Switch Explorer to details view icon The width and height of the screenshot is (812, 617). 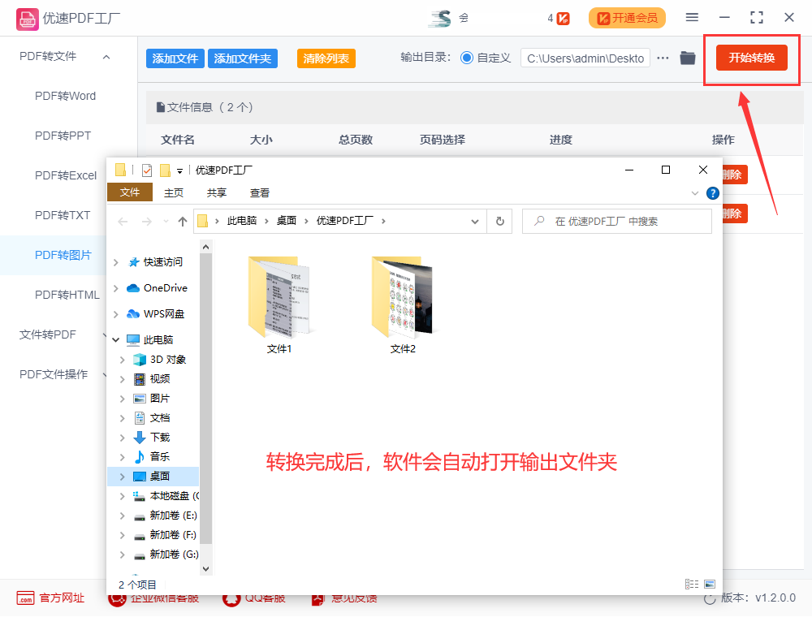pyautogui.click(x=692, y=584)
